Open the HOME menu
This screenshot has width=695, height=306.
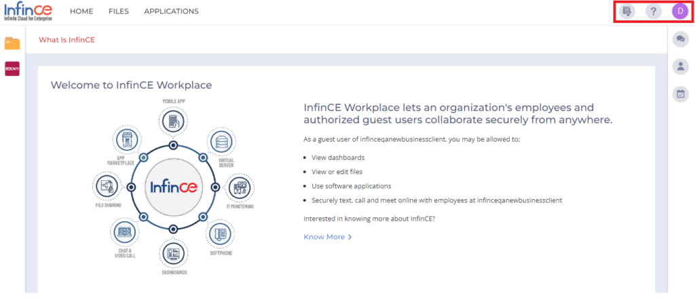tap(81, 12)
